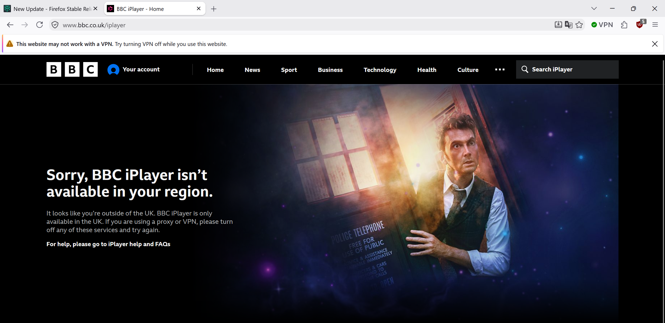Restore down the Firefox window
This screenshot has width=665, height=323.
pos(633,9)
